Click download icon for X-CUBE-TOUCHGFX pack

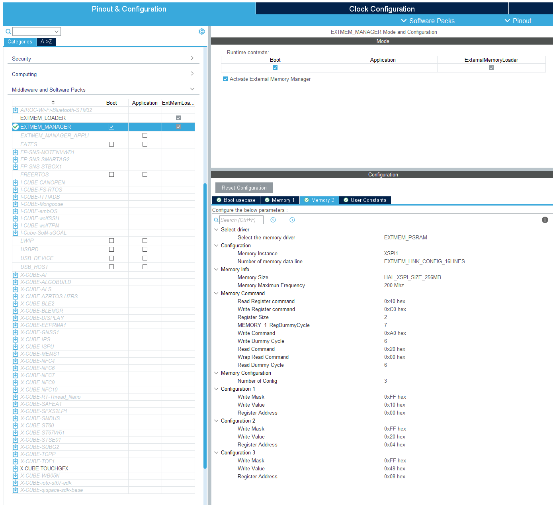pos(16,468)
